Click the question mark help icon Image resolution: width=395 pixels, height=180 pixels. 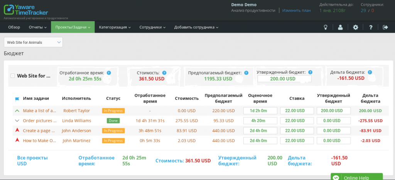pos(371,27)
